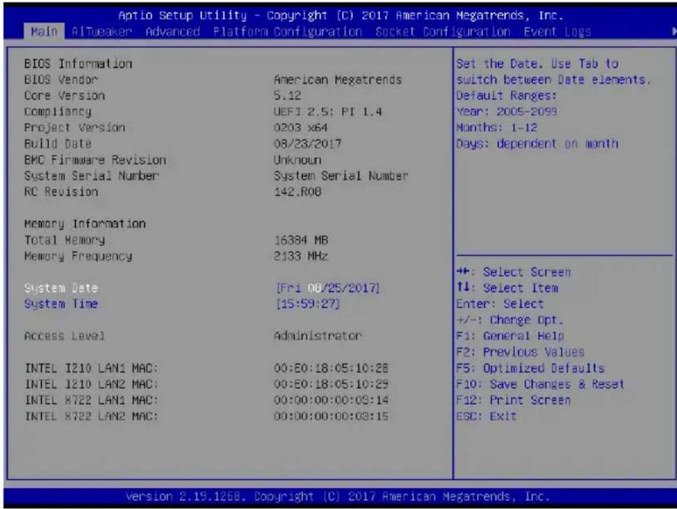Click the INTEL X722 LAN1 MAC label
The width and height of the screenshot is (677, 509).
(x=91, y=400)
